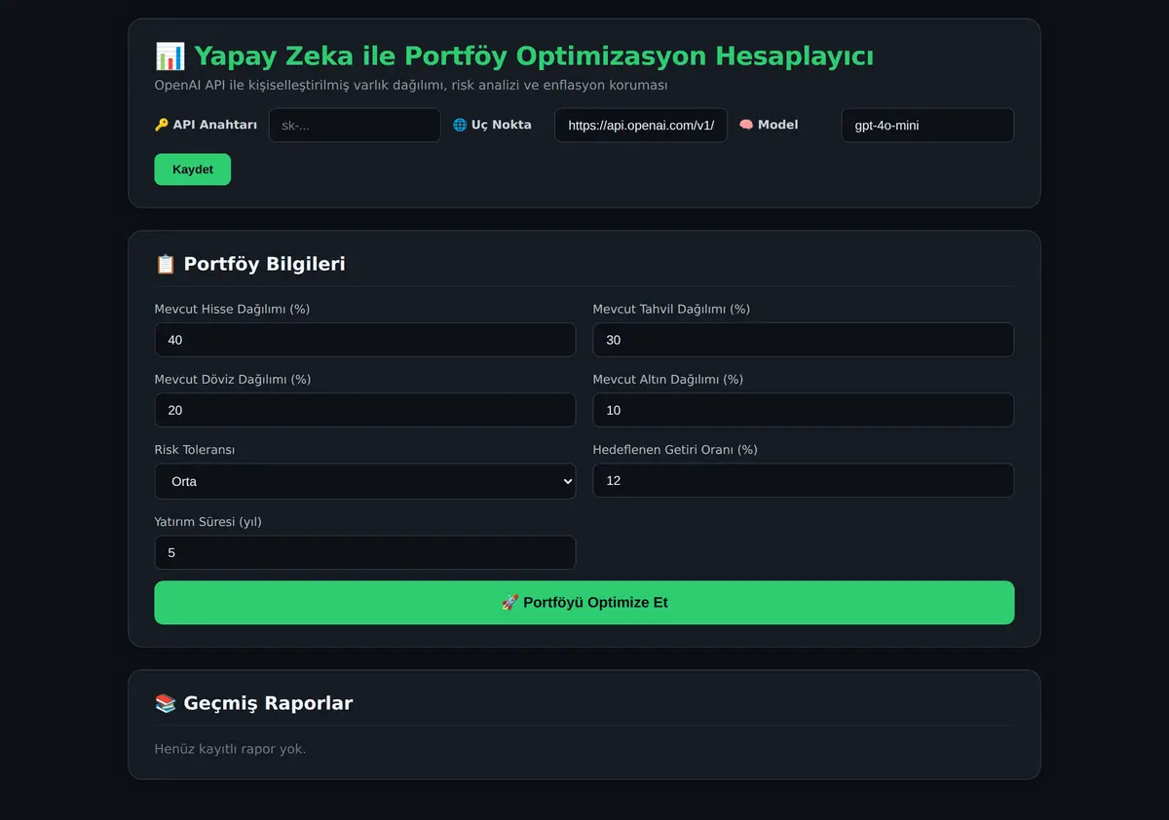Click the 'Mevcut Tahvil Dağılımı (%)' label
Image resolution: width=1169 pixels, height=820 pixels.
click(671, 309)
